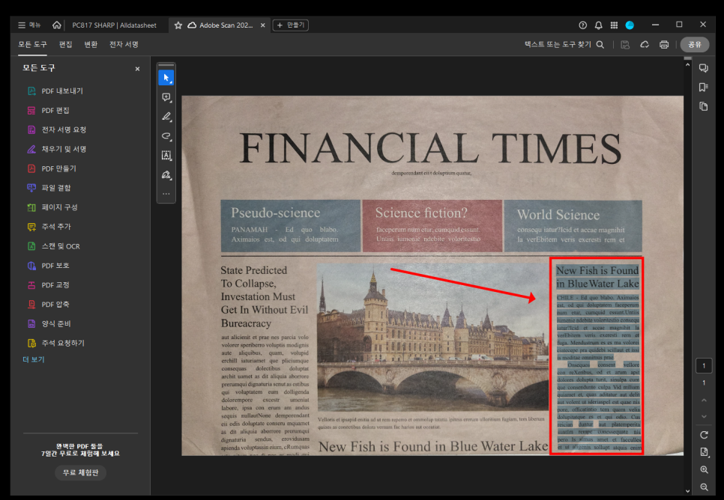
Task: Click the Pseudo-science heading in document
Action: pyautogui.click(x=275, y=213)
